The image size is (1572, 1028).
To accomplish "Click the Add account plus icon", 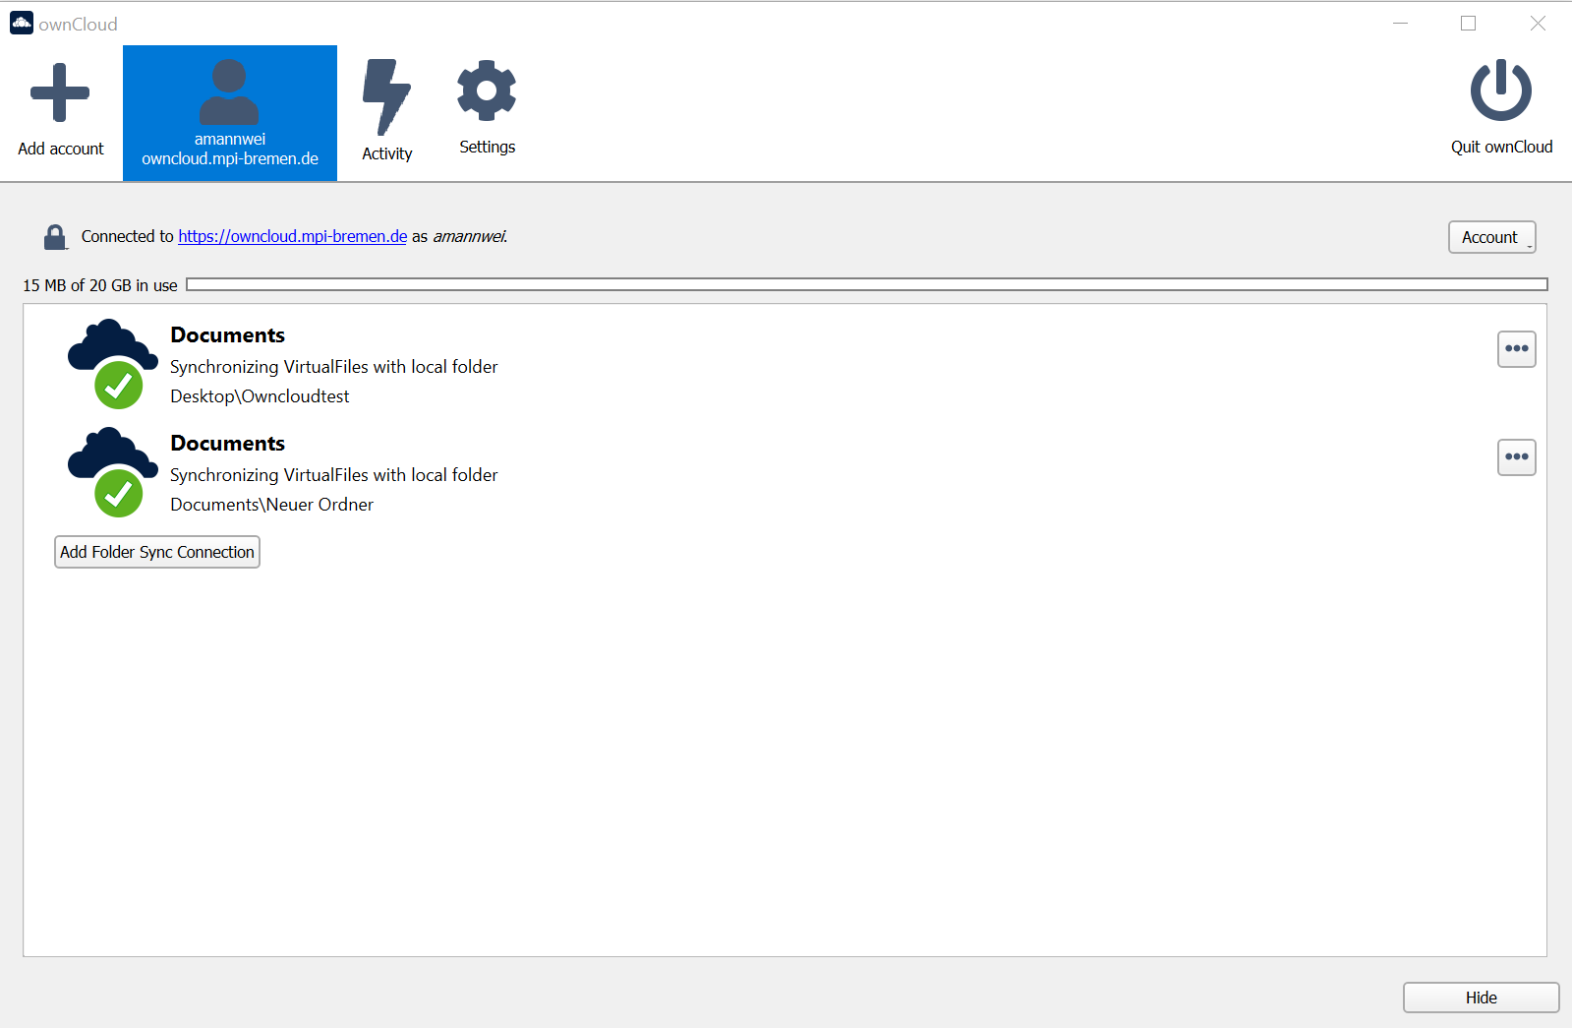I will pyautogui.click(x=60, y=92).
